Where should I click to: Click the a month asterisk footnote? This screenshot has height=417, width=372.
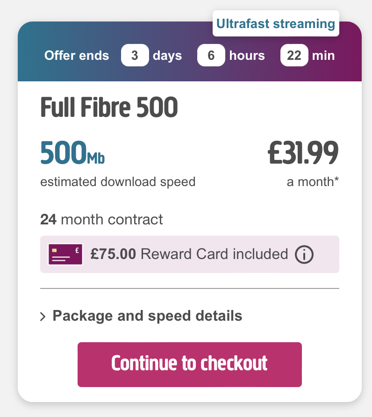coord(312,181)
